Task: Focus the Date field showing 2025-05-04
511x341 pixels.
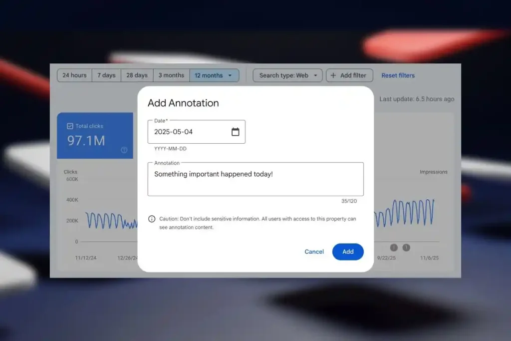Action: (x=190, y=132)
